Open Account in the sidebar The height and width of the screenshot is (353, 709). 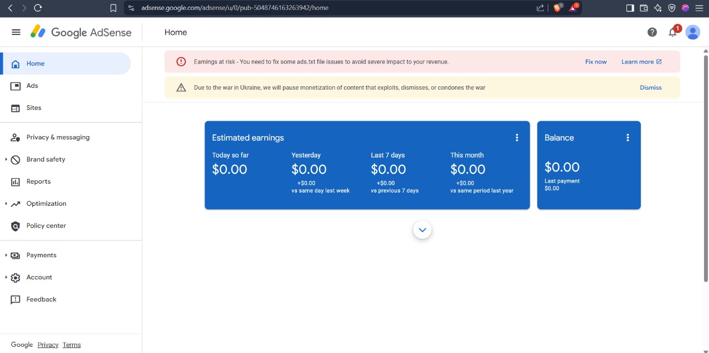[65, 277]
